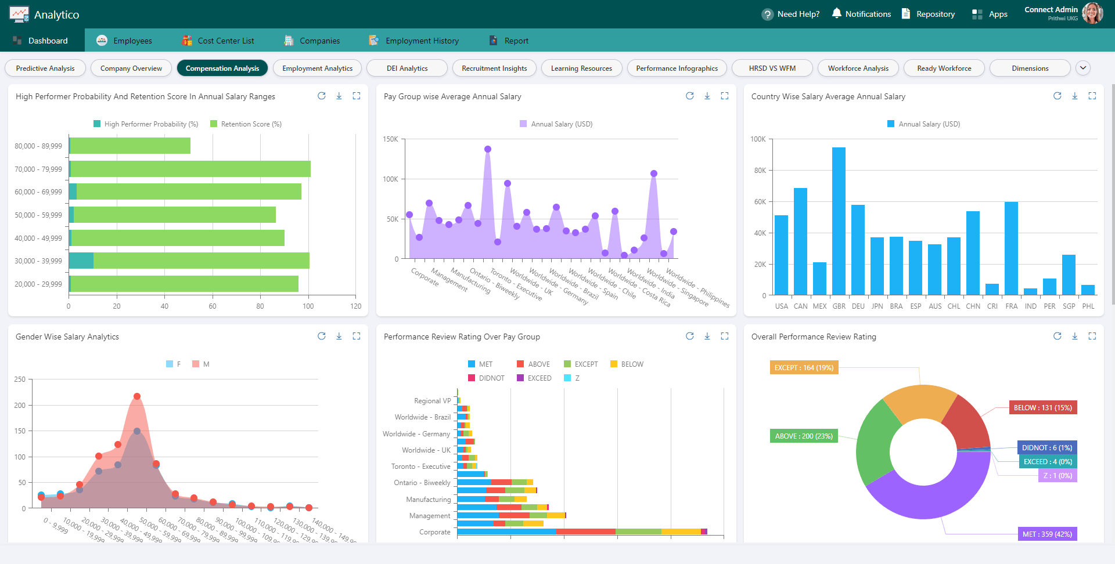Click the Connect Admin profile avatar

tap(1092, 13)
